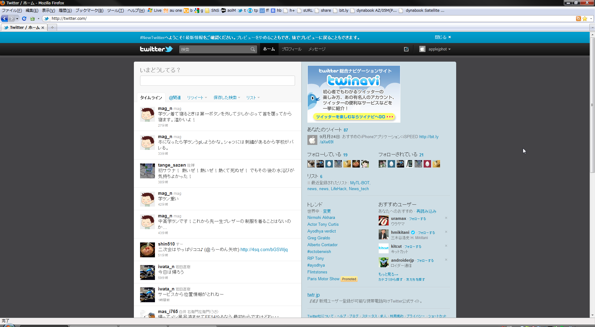Open the back/forward history dropdown arrow
This screenshot has height=327, width=595.
[17, 19]
